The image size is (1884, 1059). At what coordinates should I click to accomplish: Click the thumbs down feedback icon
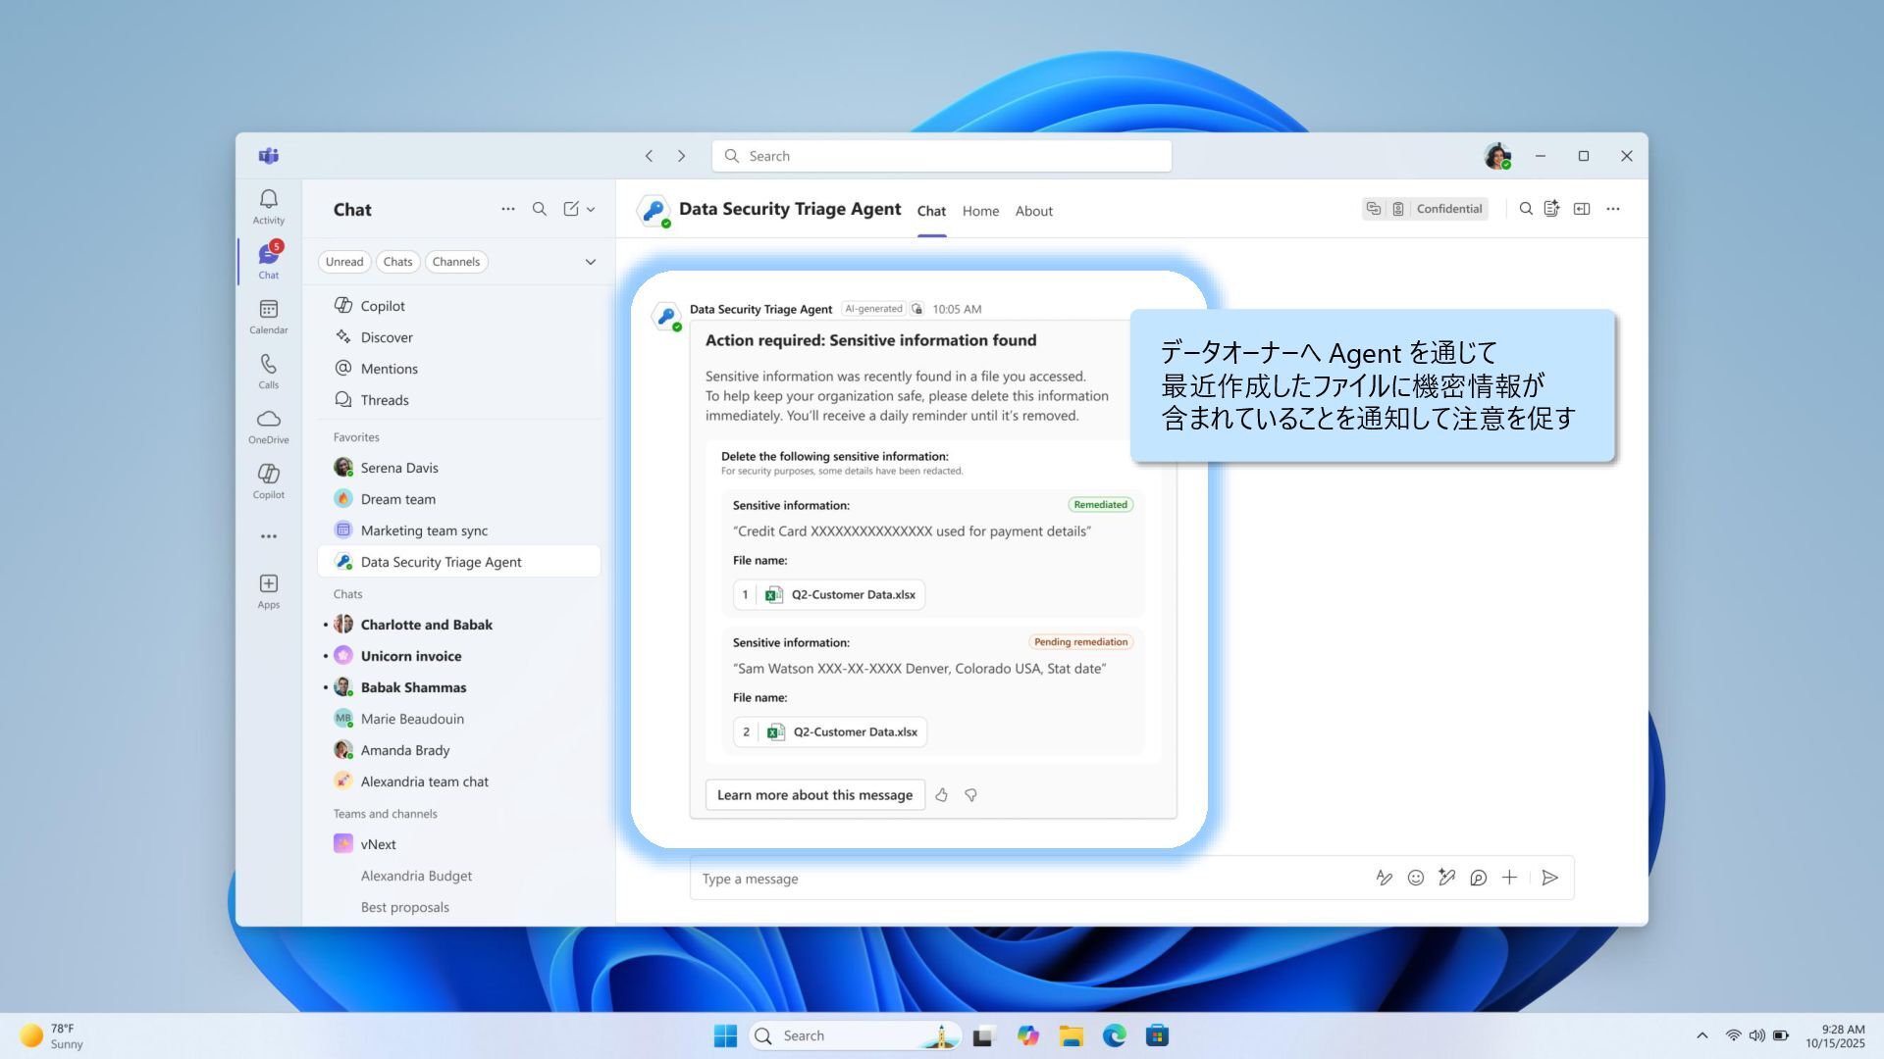(970, 795)
